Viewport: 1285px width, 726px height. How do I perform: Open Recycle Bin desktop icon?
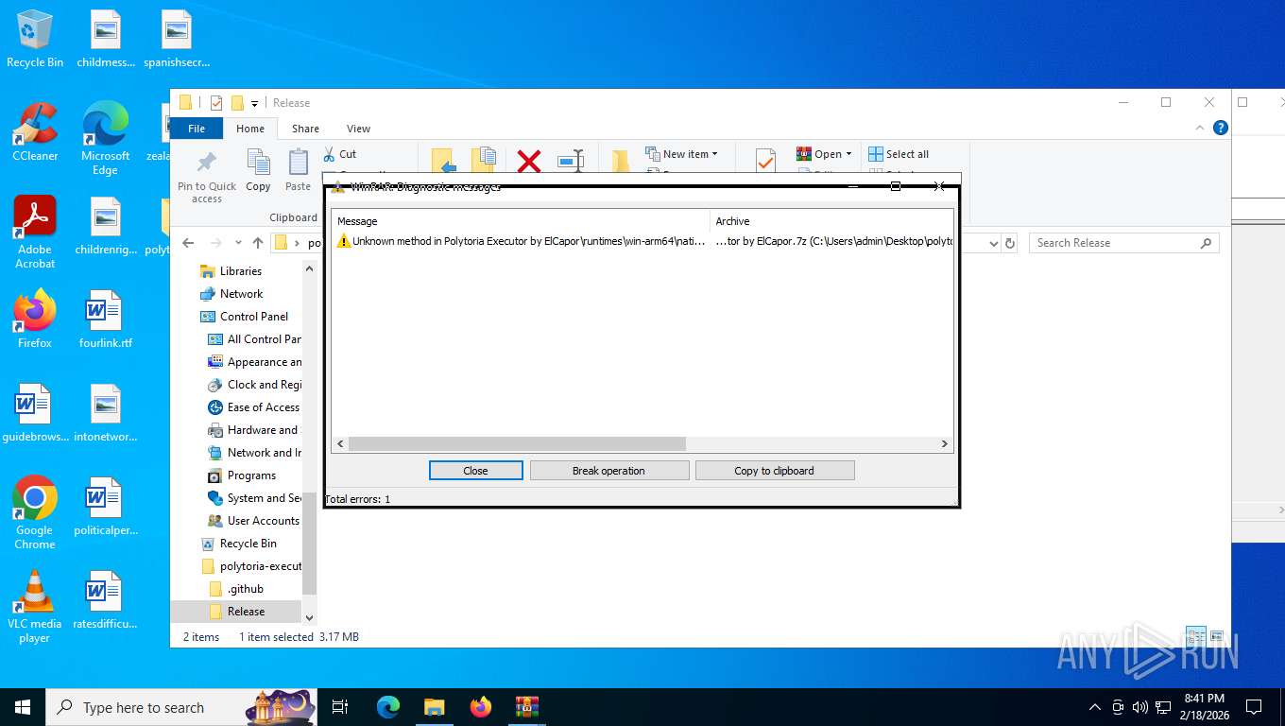(x=35, y=40)
